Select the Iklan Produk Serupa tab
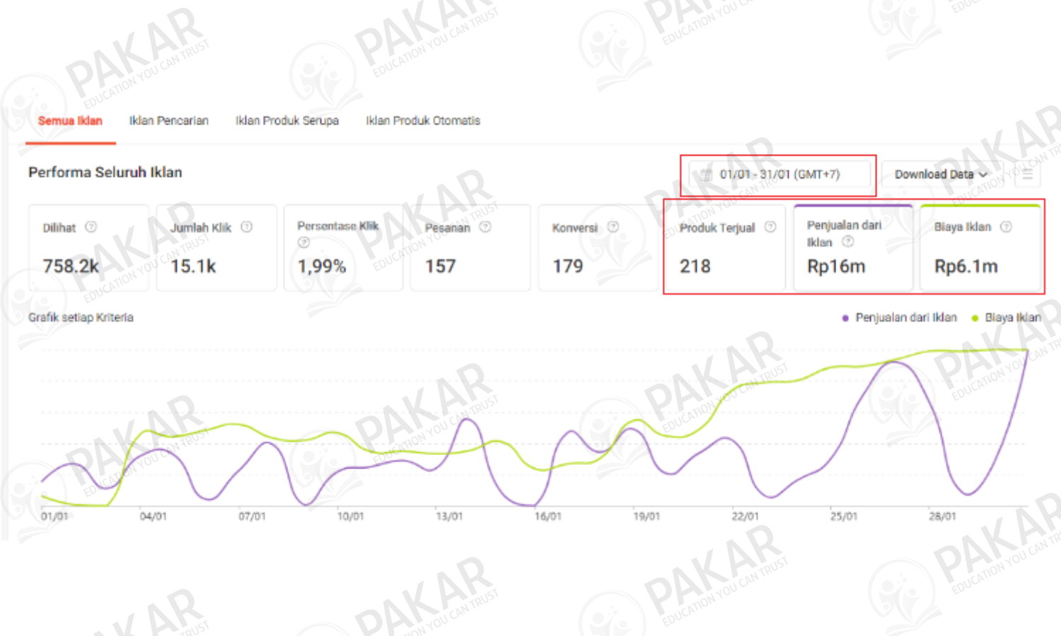Image resolution: width=1061 pixels, height=636 pixels. tap(287, 121)
